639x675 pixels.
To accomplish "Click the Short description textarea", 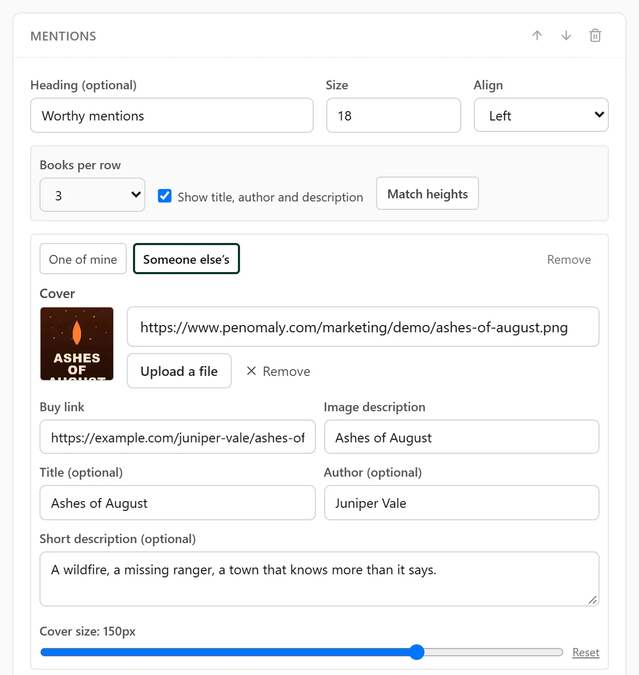I will [319, 579].
